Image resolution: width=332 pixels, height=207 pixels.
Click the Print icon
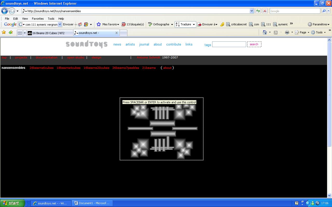(287, 32)
